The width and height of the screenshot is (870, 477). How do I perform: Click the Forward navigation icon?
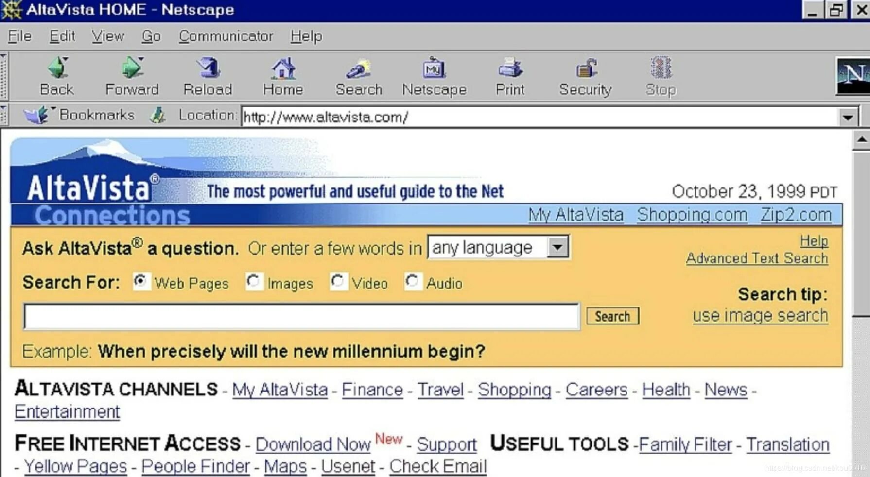click(x=132, y=68)
